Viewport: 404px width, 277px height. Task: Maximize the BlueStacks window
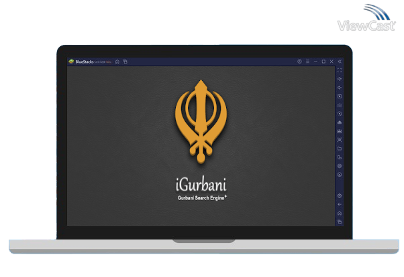point(323,62)
